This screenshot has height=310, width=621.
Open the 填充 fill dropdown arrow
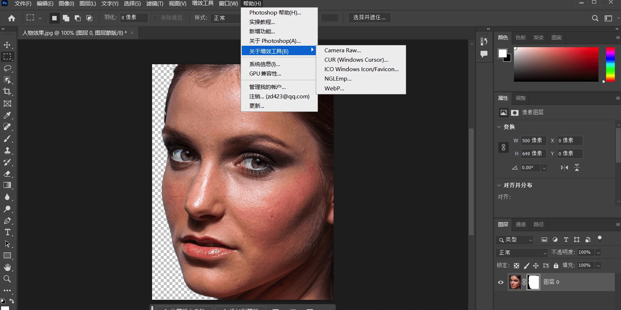coord(598,266)
